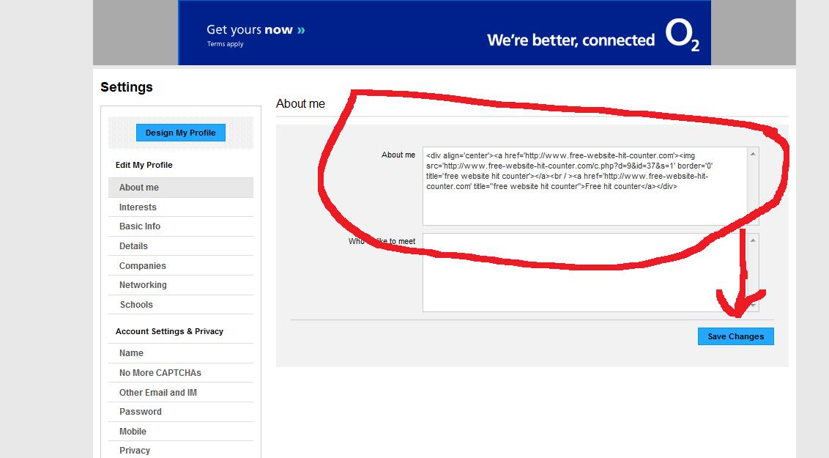Click the About me heading above the form
The image size is (829, 458).
pos(300,103)
